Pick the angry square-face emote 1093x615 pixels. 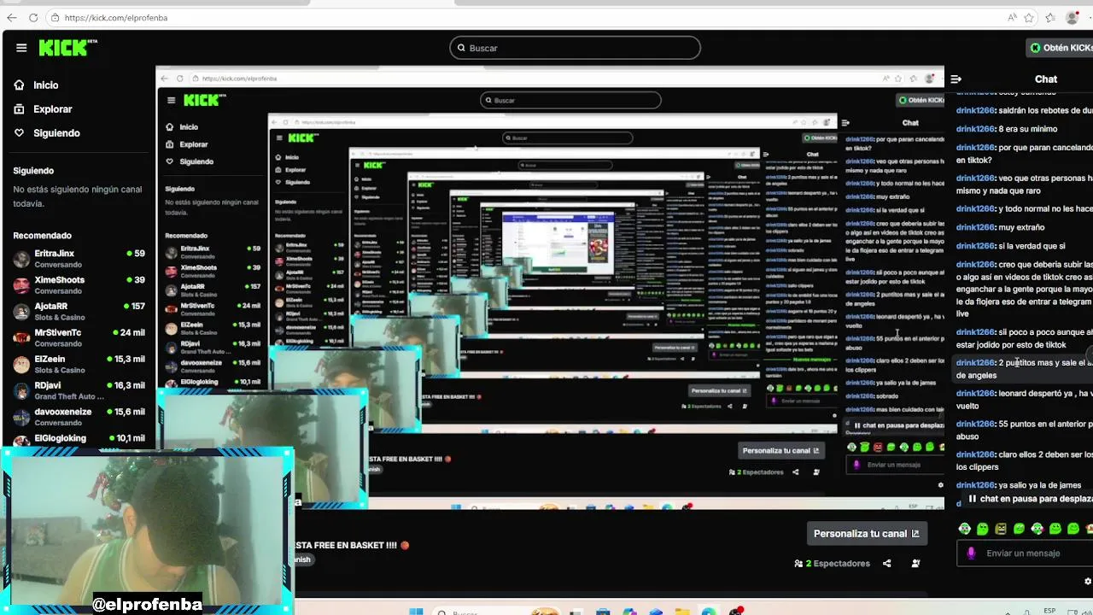1001,529
